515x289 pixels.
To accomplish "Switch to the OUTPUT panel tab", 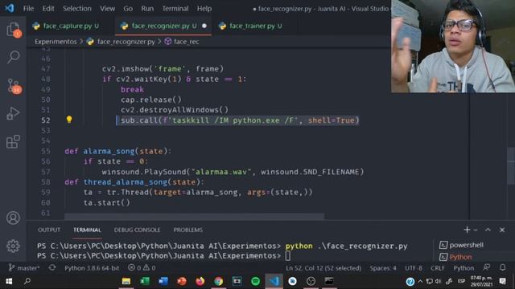I will pyautogui.click(x=49, y=230).
